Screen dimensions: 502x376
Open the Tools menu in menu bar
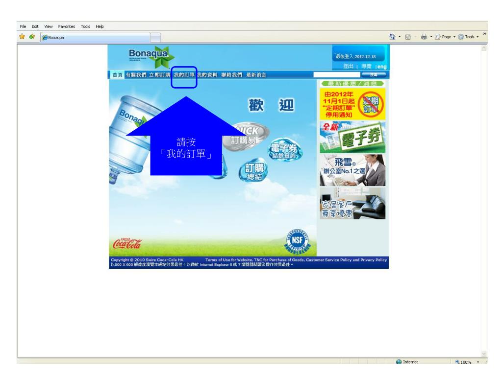[85, 26]
